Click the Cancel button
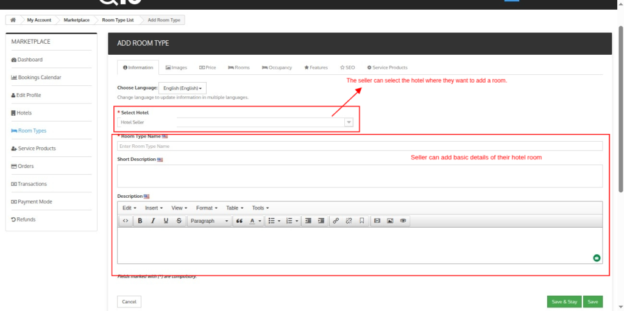The width and height of the screenshot is (624, 311). pos(129,302)
